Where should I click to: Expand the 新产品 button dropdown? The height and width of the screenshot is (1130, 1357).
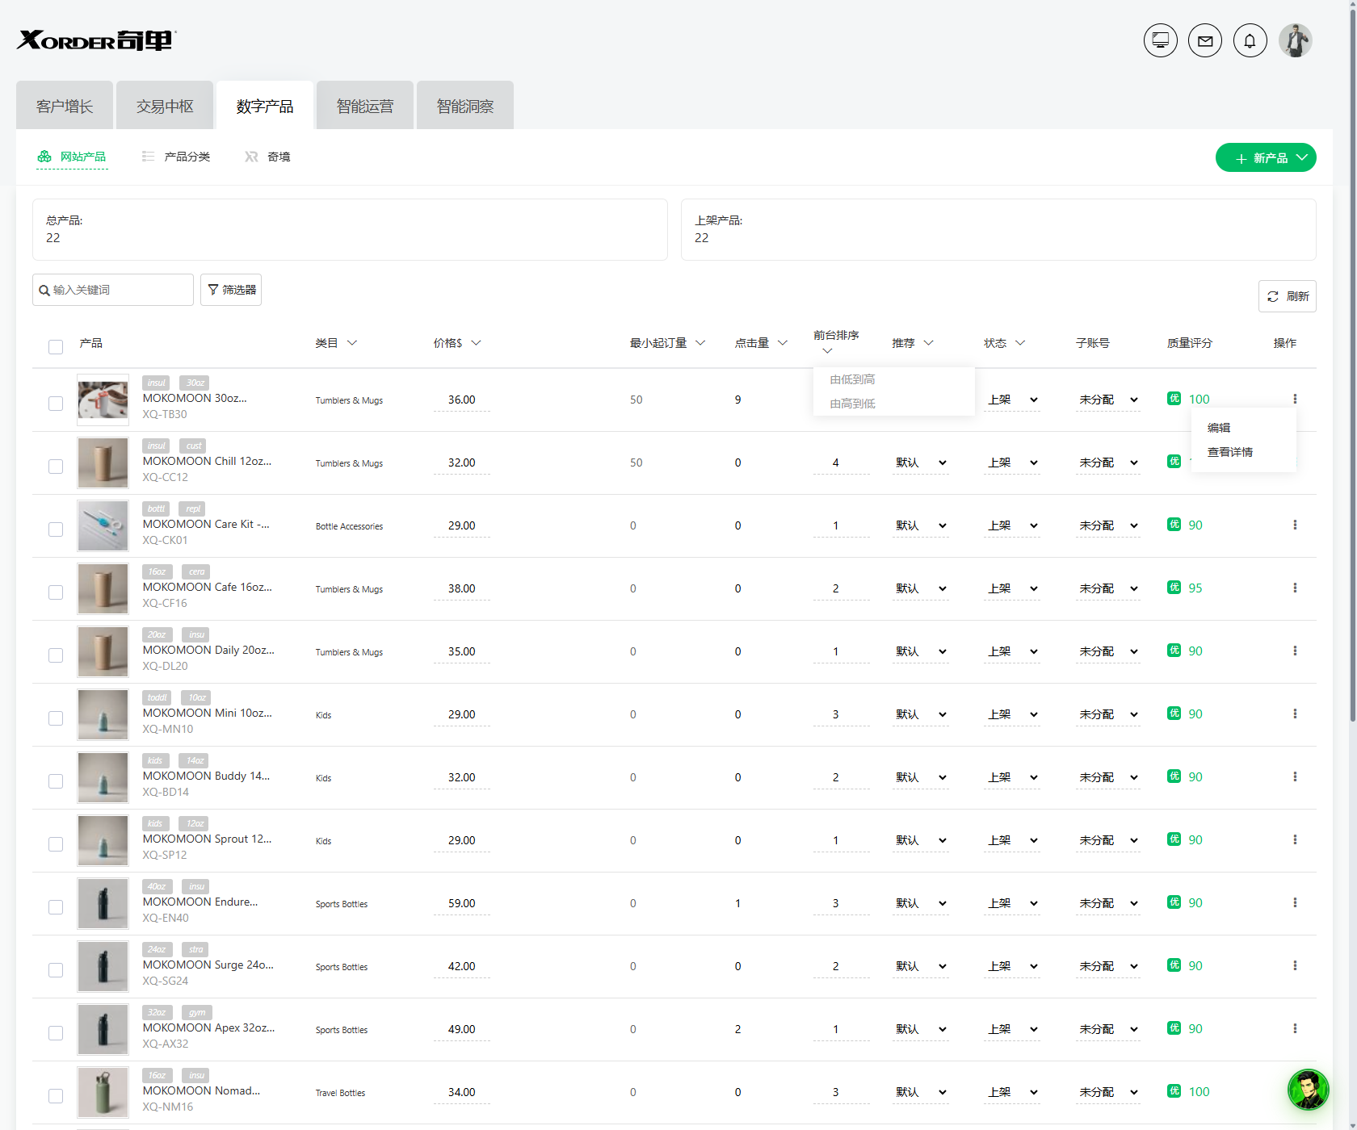coord(1302,157)
